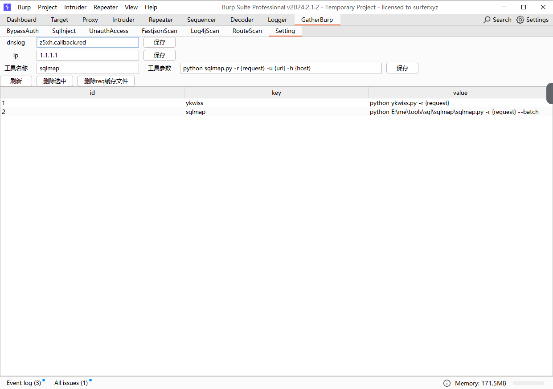Viewport: 553px width, 389px height.
Task: Sort table by the key column header
Action: [x=276, y=93]
